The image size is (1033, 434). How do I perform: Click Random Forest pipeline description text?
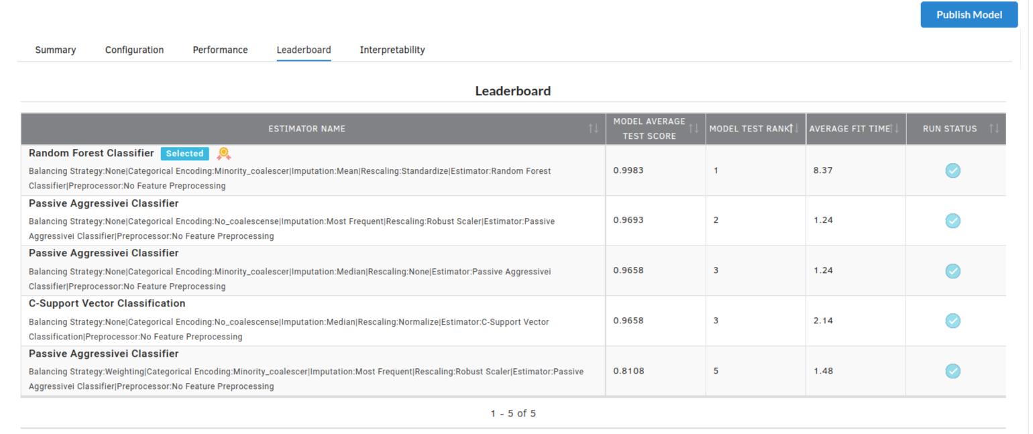point(290,178)
